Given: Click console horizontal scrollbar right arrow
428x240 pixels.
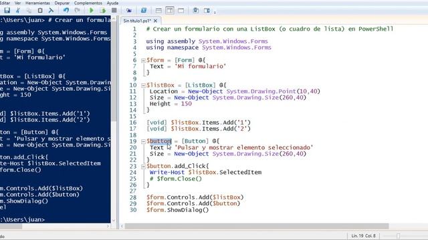Looking at the screenshot, I should [x=108, y=226].
